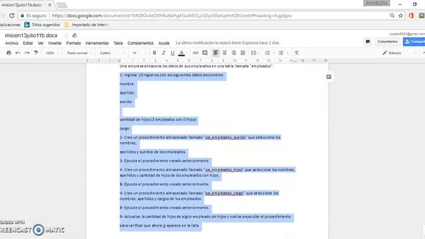425x239 pixels.
Task: Open the Calibri font dropdown
Action: coord(112,53)
